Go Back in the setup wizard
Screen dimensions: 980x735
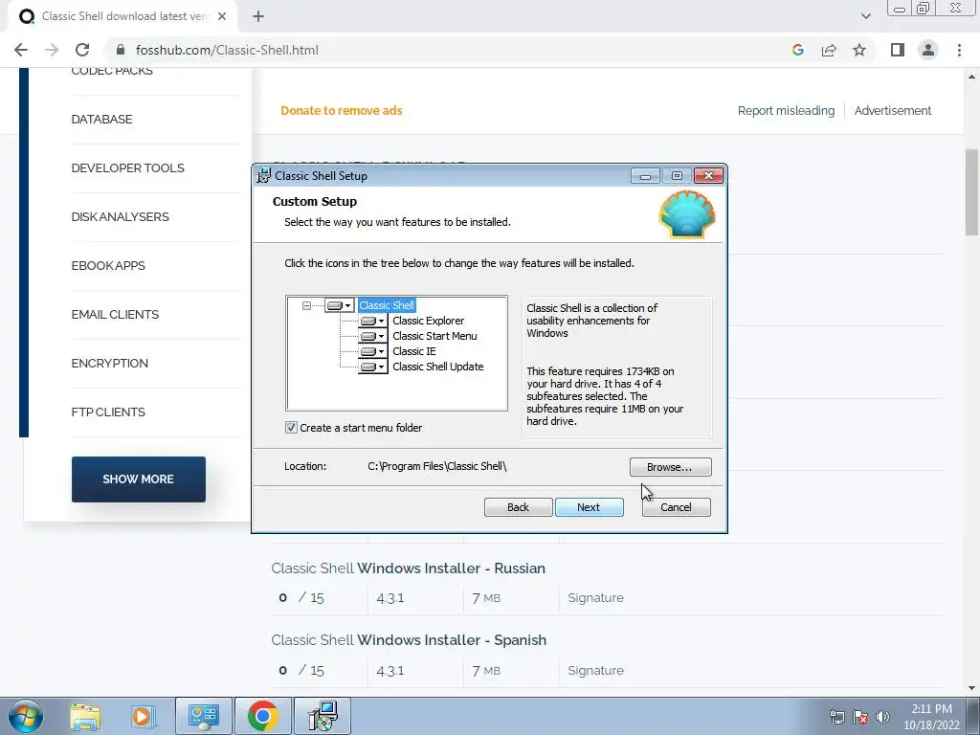click(518, 507)
